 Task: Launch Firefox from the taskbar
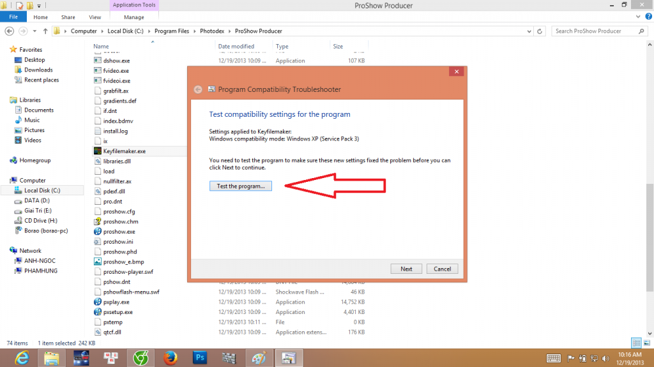(170, 358)
